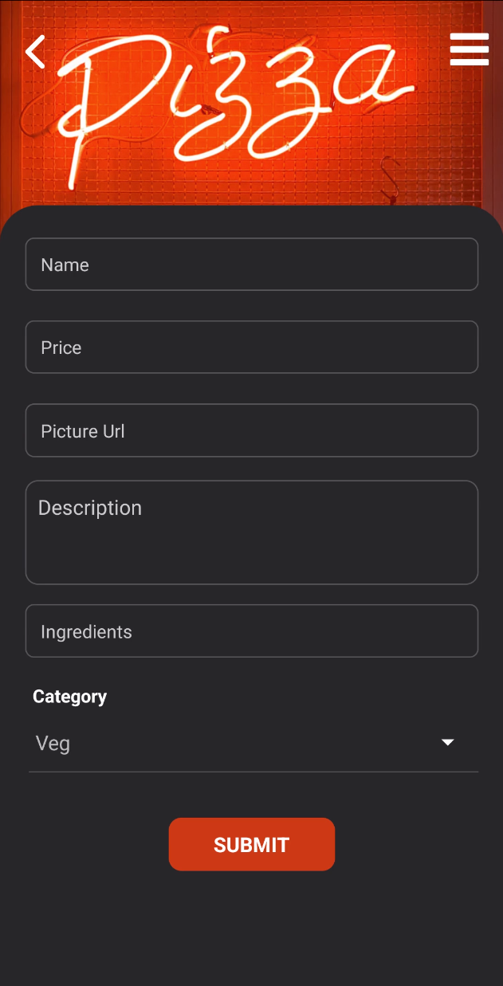The image size is (503, 986).
Task: Tap the Ingredients input box
Action: pyautogui.click(x=251, y=630)
